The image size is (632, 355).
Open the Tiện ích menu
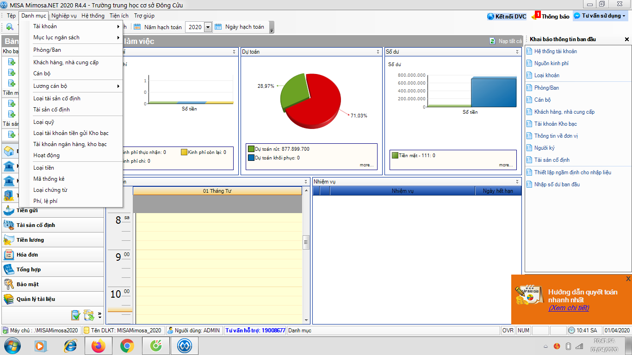click(x=119, y=16)
